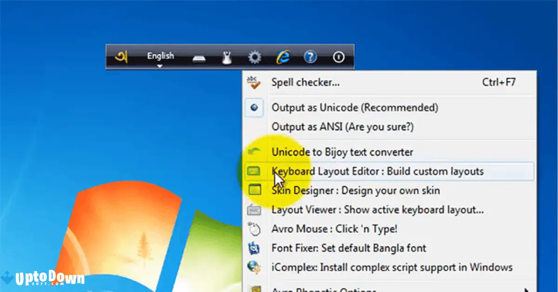Click the UptoDown watermark logo

click(48, 278)
